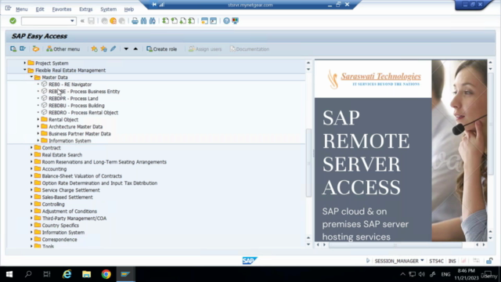Image resolution: width=501 pixels, height=282 pixels.
Task: Click the Windows Start button
Action: click(9, 274)
